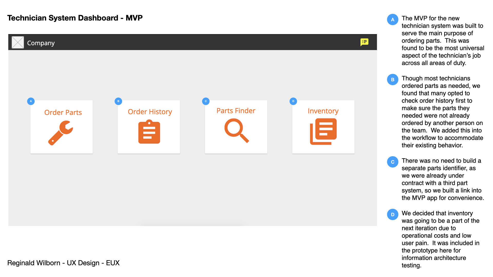Click the company logo placeholder image
Screen dimensions: 493x277
pyautogui.click(x=18, y=43)
